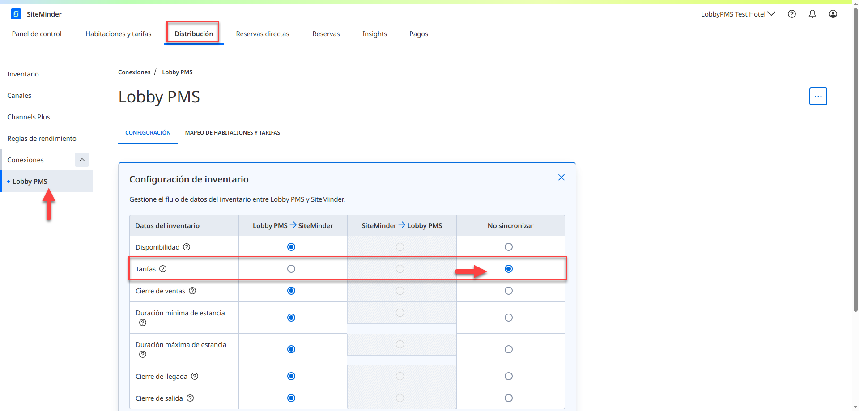Select Lobby PMS sidebar item
859x411 pixels.
47,181
